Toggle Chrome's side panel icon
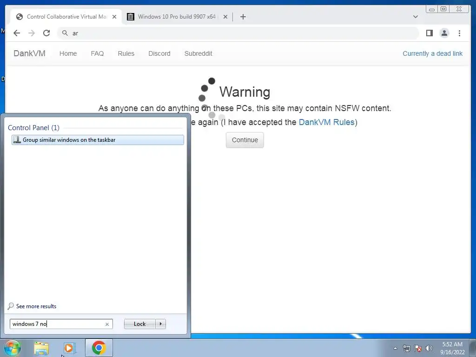The width and height of the screenshot is (476, 357). [429, 33]
